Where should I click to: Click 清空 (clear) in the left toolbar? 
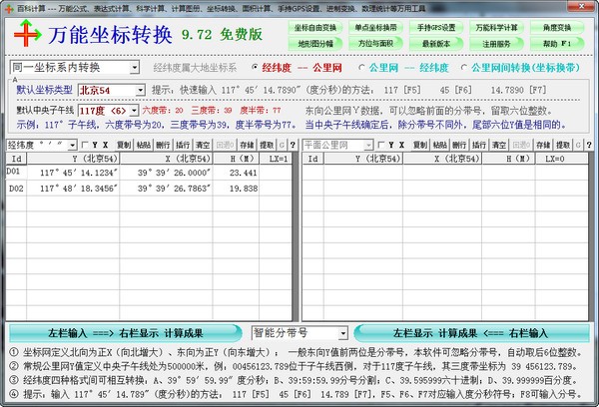coord(203,145)
